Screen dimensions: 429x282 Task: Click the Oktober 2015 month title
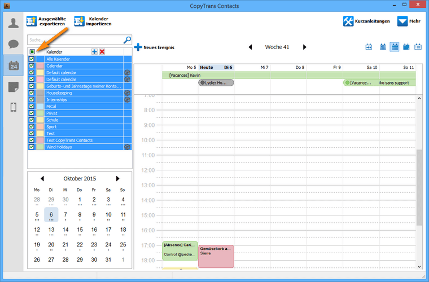[80, 178]
